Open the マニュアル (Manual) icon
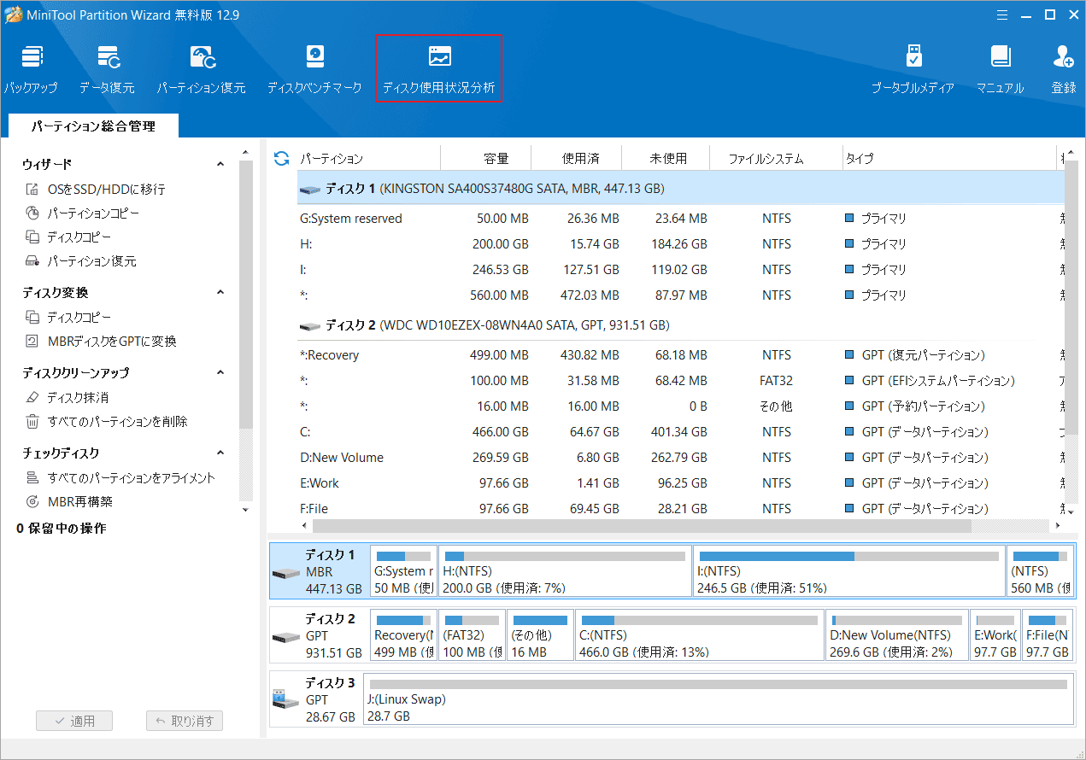This screenshot has height=760, width=1086. click(1000, 67)
